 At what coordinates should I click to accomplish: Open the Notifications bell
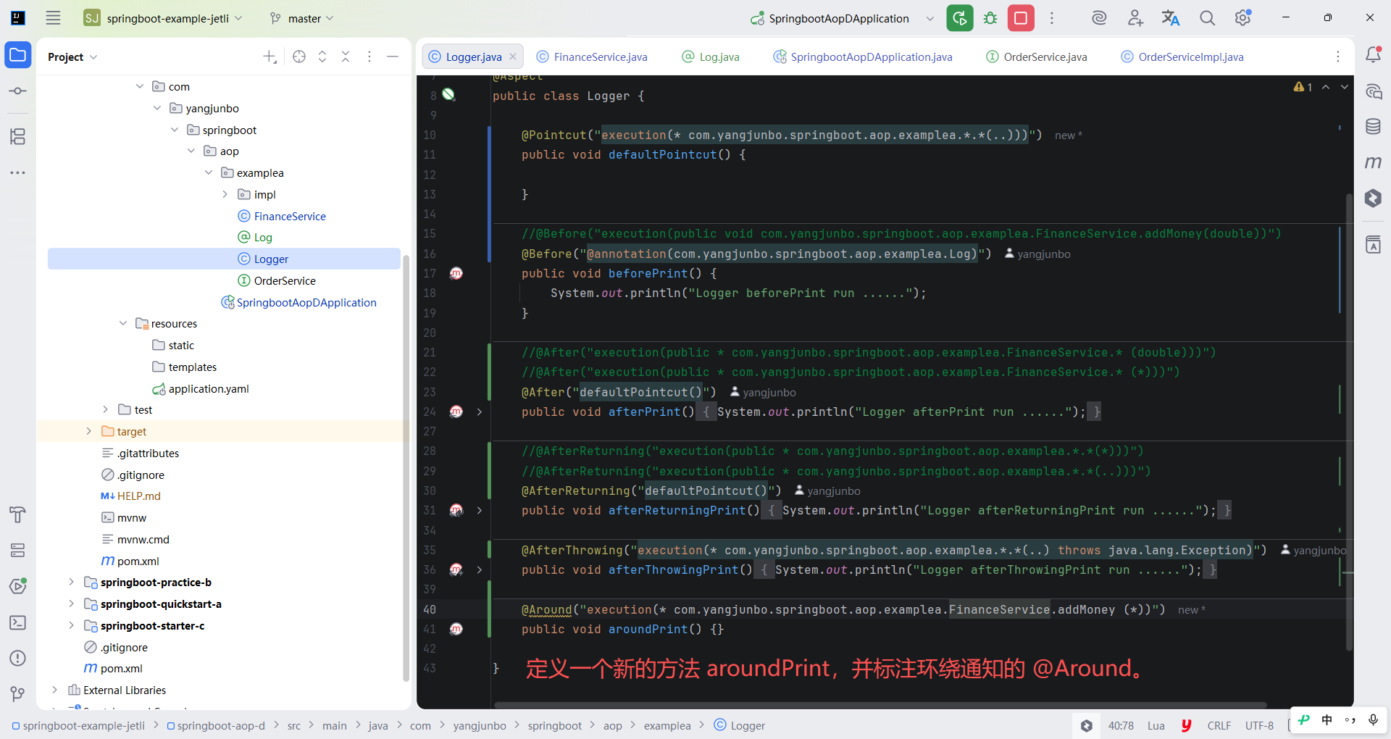(x=1373, y=54)
